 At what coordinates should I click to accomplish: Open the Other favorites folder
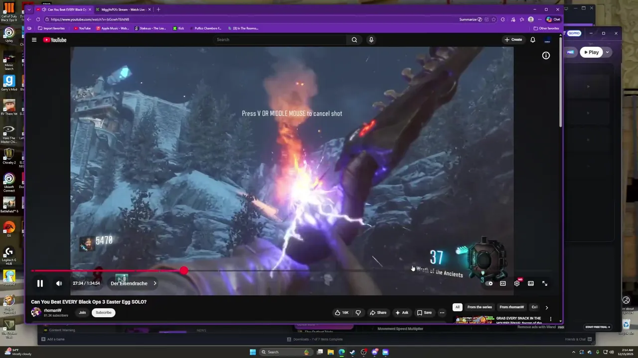(x=546, y=28)
